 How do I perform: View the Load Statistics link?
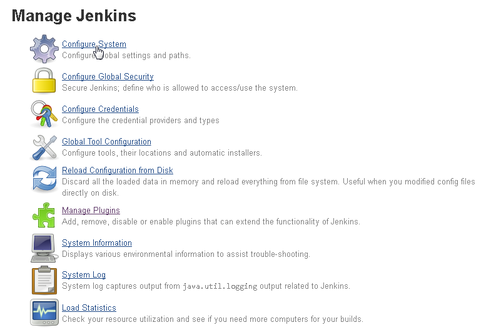pyautogui.click(x=89, y=308)
